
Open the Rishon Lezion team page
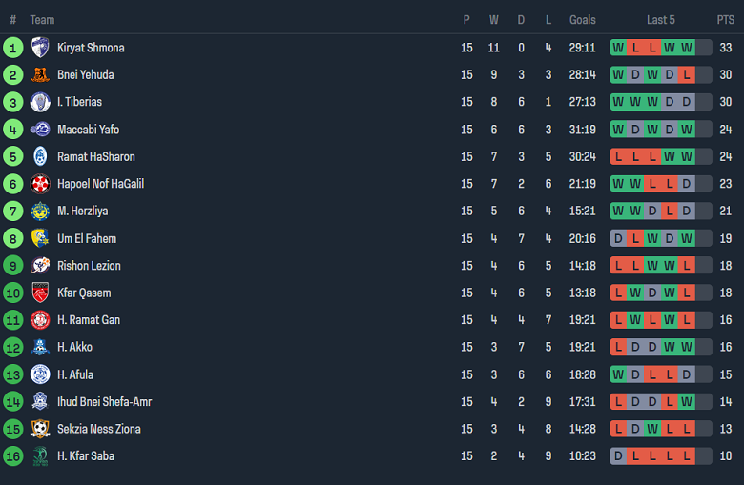point(89,265)
